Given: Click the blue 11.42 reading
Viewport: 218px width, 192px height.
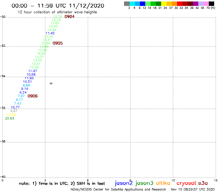Looking at the screenshot, I should pos(50,33).
